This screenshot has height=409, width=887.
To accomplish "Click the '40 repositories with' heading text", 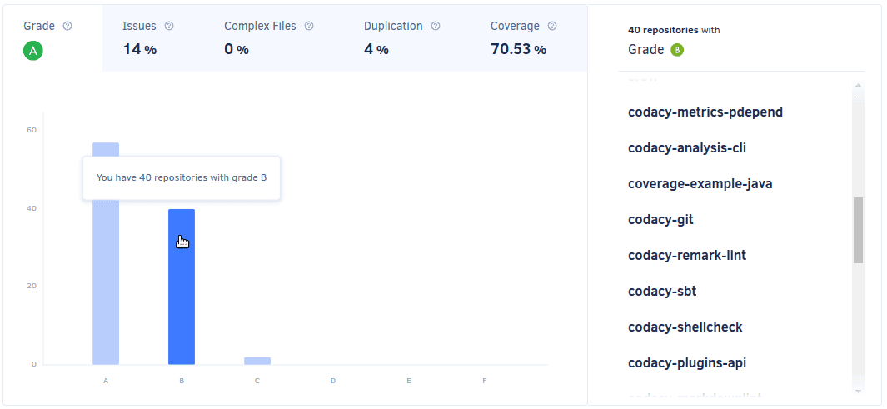I will 674,30.
